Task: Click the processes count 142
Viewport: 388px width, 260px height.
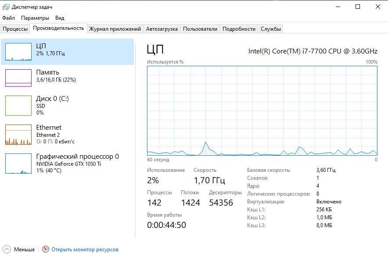Action: tap(154, 203)
